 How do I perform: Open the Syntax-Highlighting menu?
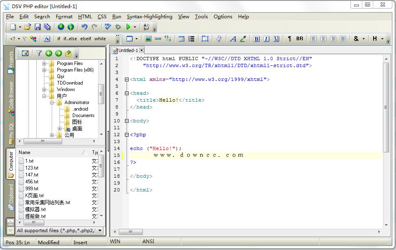coord(149,17)
